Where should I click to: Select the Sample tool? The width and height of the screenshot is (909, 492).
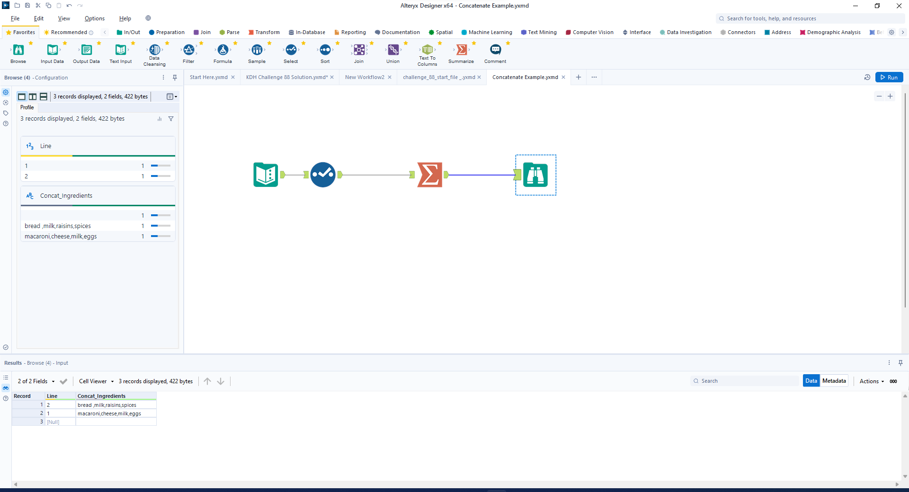tap(257, 53)
